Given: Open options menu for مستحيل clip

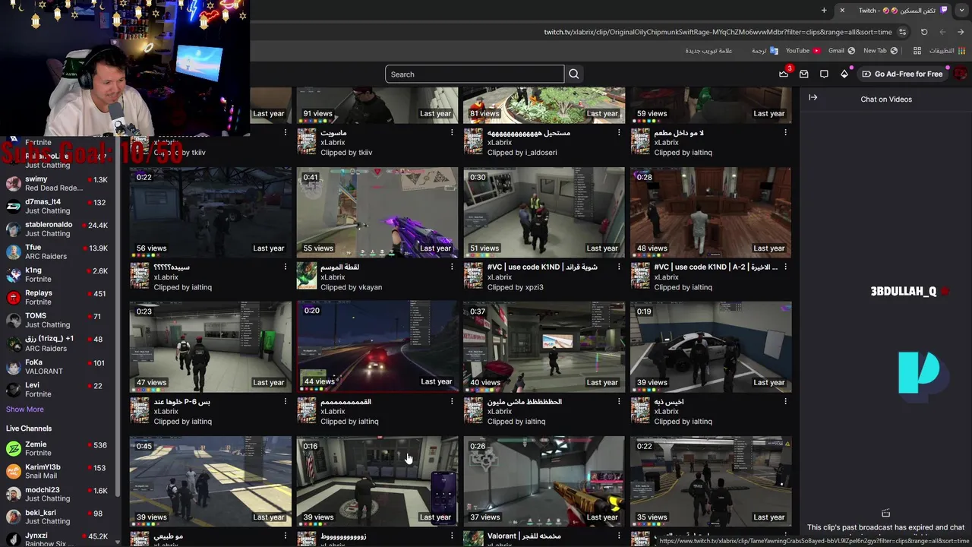Looking at the screenshot, I should pyautogui.click(x=619, y=132).
